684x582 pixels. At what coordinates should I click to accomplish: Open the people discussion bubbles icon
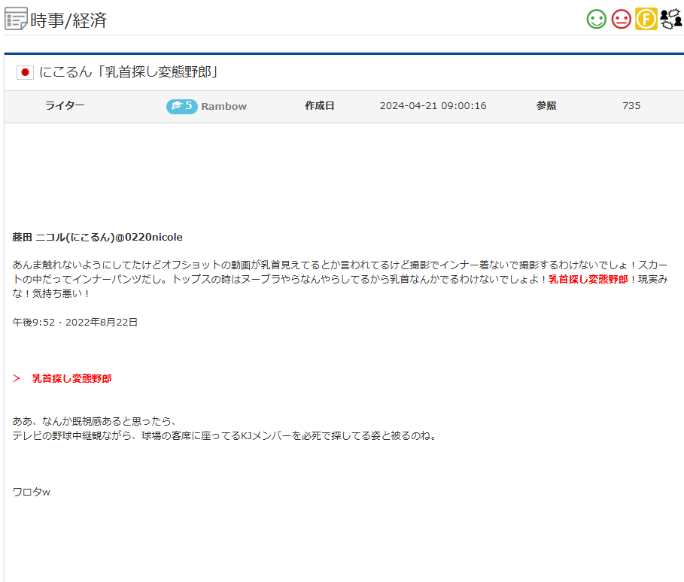(x=670, y=19)
